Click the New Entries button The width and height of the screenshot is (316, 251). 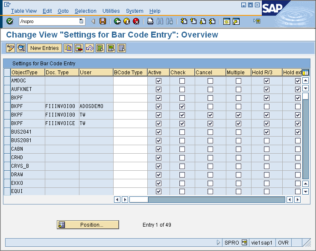tap(44, 48)
